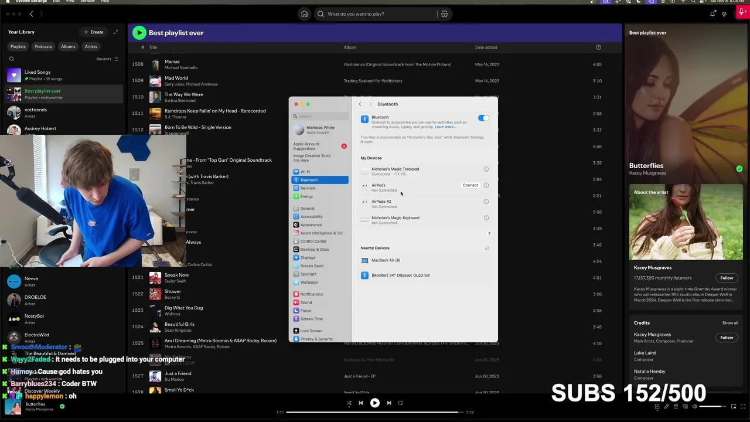Image resolution: width=750 pixels, height=422 pixels.
Task: Toggle Bluetooth switch in System Settings
Action: (483, 118)
